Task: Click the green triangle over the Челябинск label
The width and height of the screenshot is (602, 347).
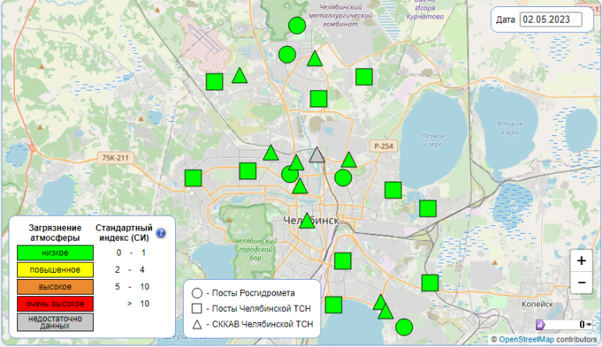Action: [x=307, y=221]
